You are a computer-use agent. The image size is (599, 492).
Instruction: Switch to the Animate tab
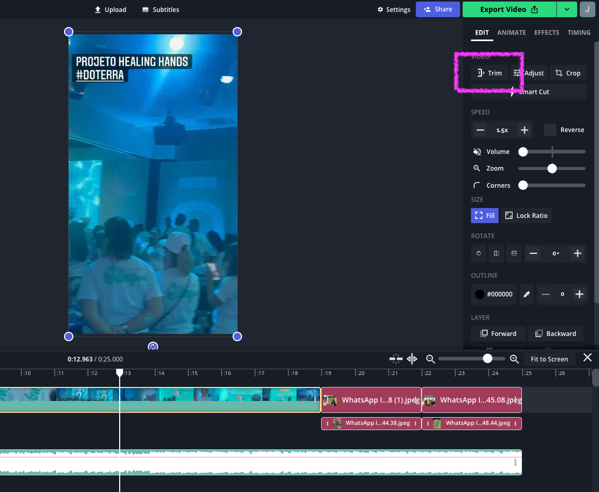click(x=511, y=32)
